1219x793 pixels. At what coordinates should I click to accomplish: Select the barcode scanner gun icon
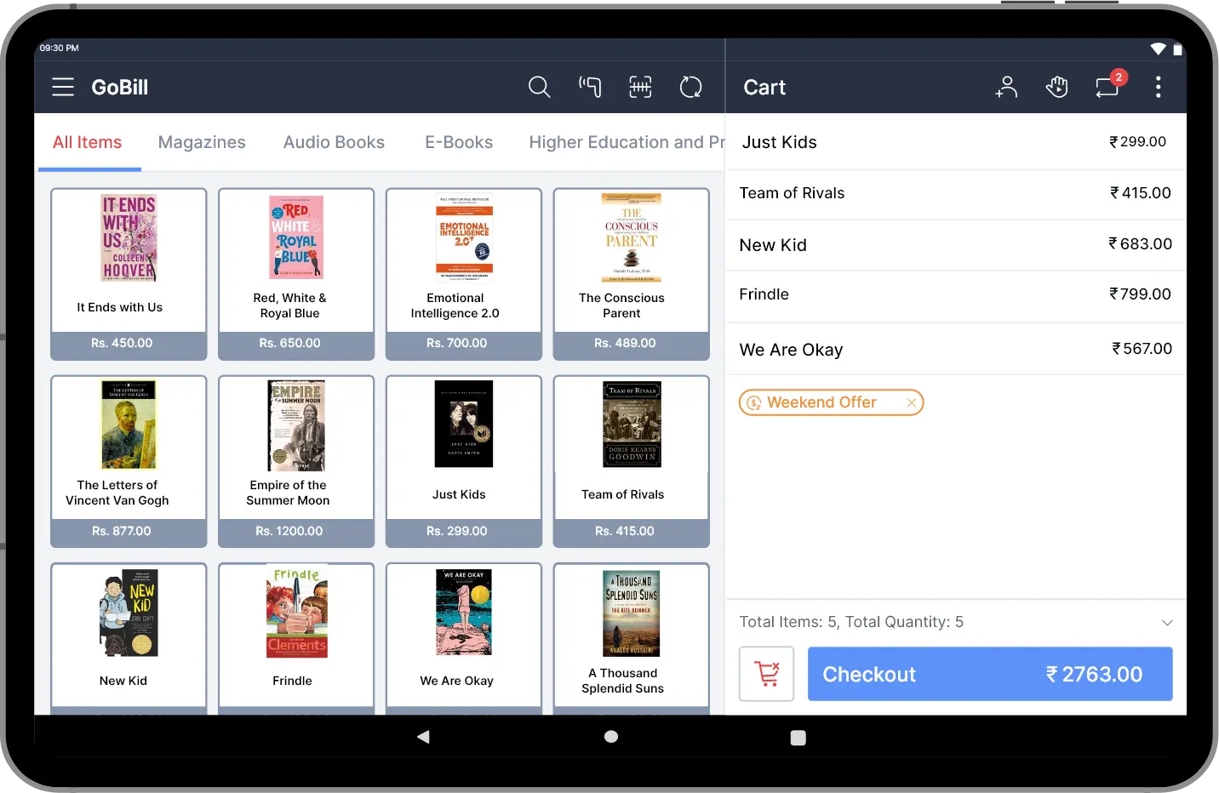[590, 87]
